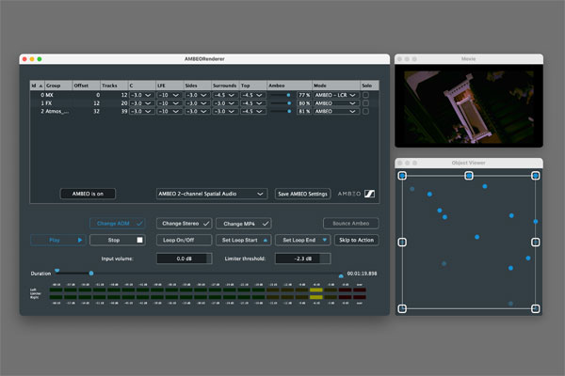Click the Ambeo amount slider for Atmos
This screenshot has height=376, width=565.
281,112
